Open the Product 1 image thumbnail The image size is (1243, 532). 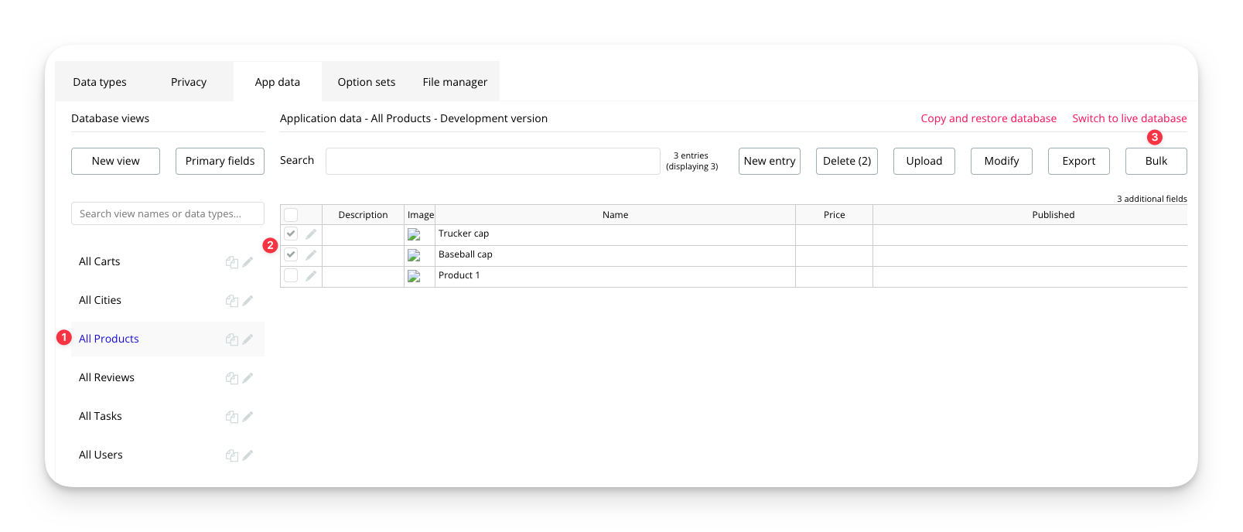pos(415,276)
